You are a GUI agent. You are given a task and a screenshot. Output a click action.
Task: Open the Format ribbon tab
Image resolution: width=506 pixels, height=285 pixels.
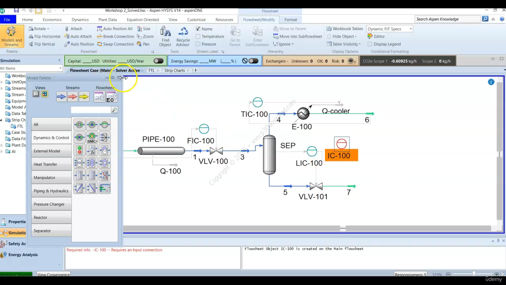[x=291, y=19]
